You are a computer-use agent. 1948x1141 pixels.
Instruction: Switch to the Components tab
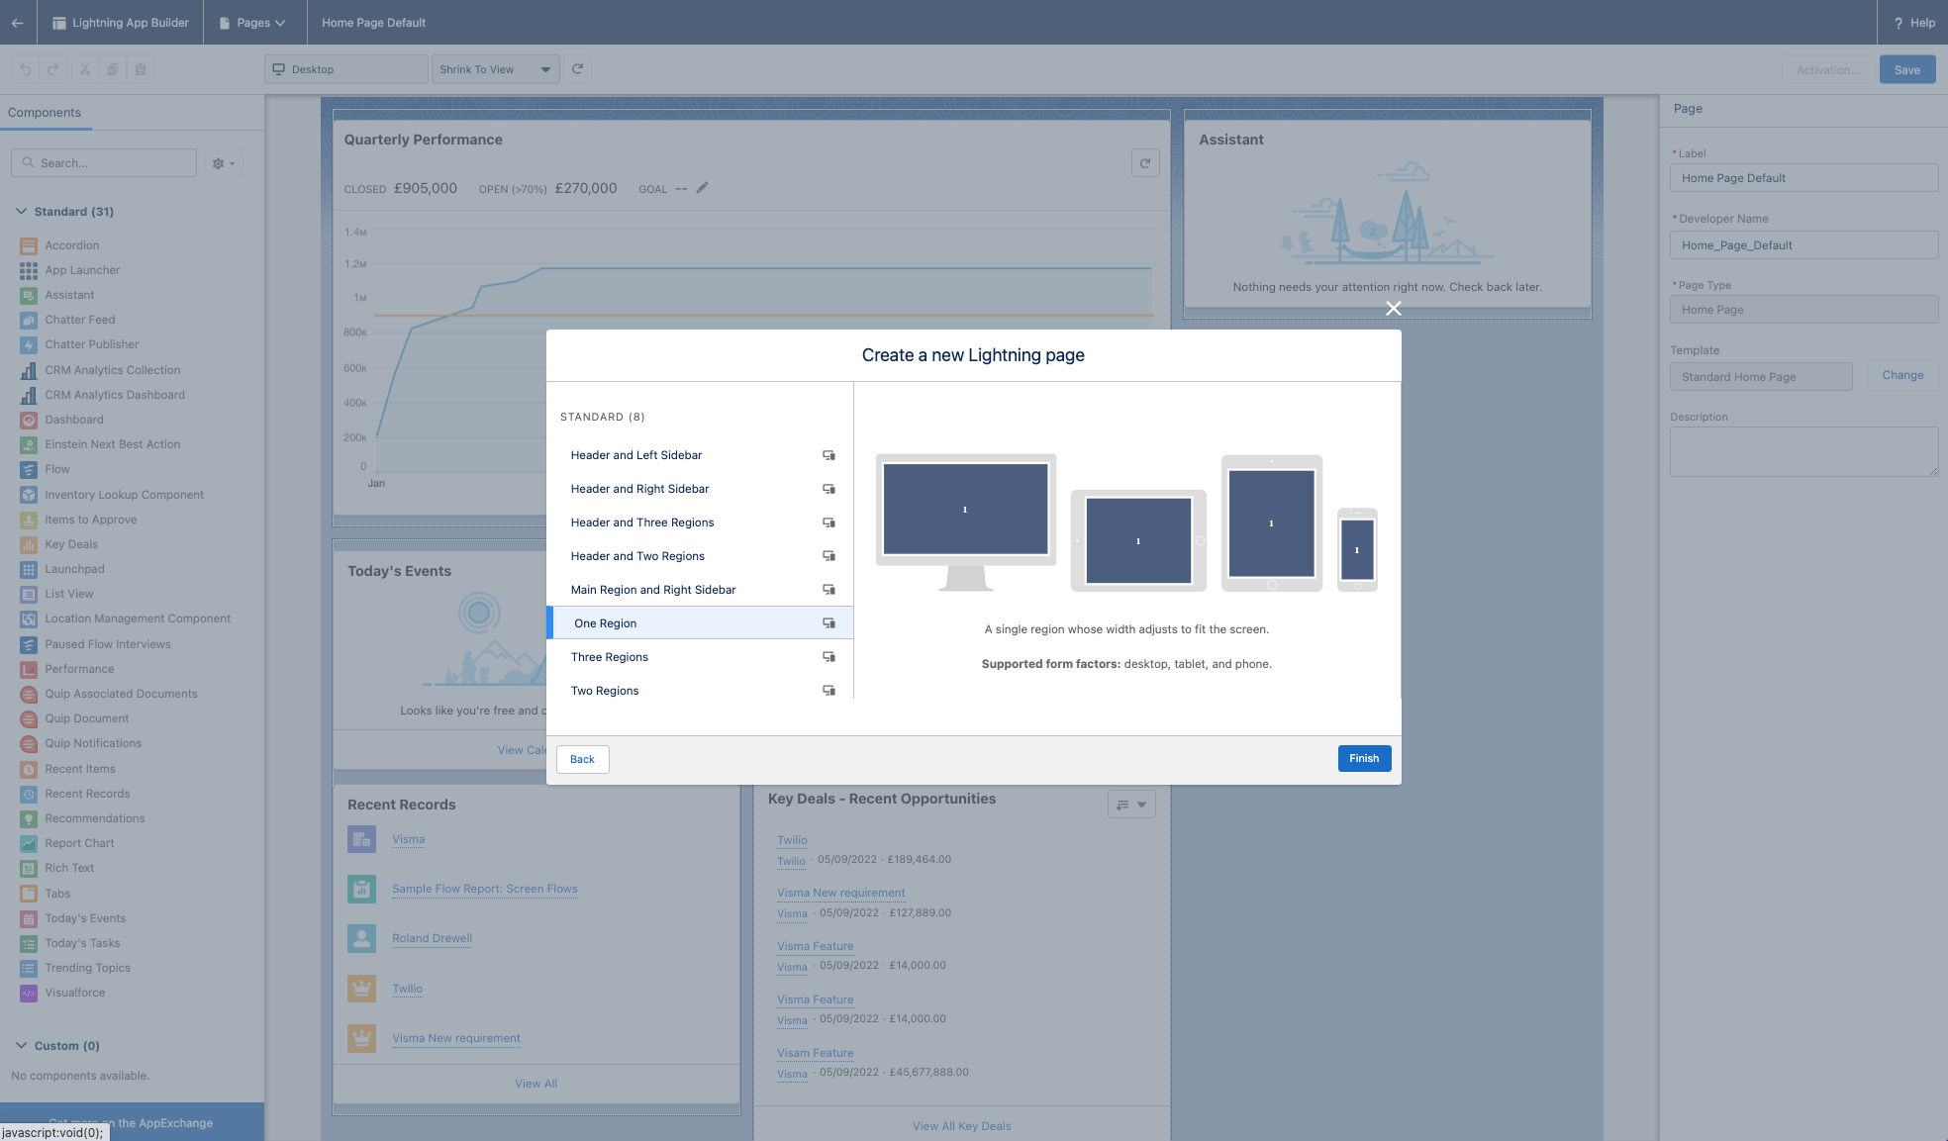(45, 112)
